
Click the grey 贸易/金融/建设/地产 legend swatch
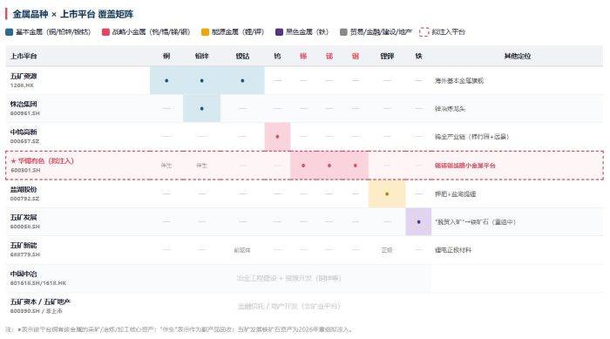[343, 32]
